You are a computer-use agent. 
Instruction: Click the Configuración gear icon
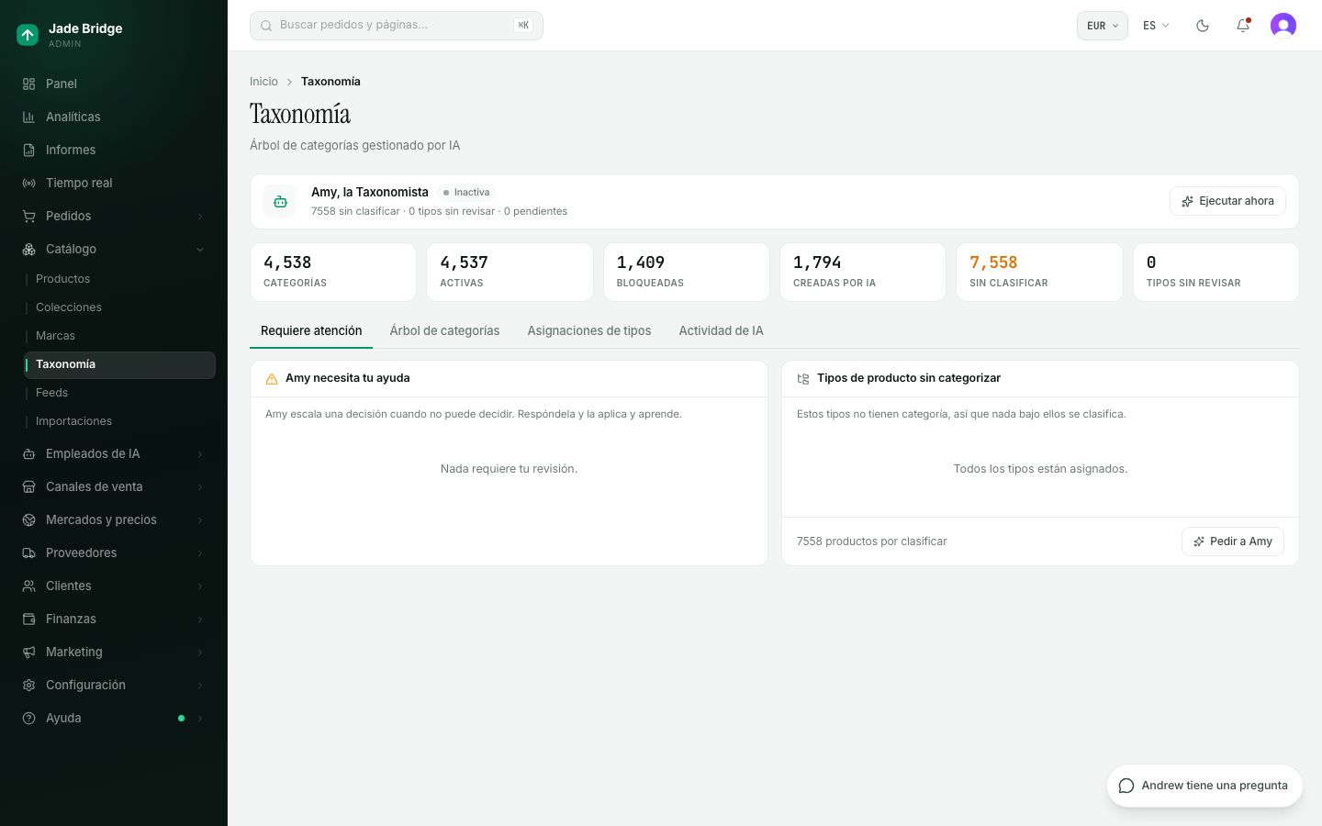(28, 685)
